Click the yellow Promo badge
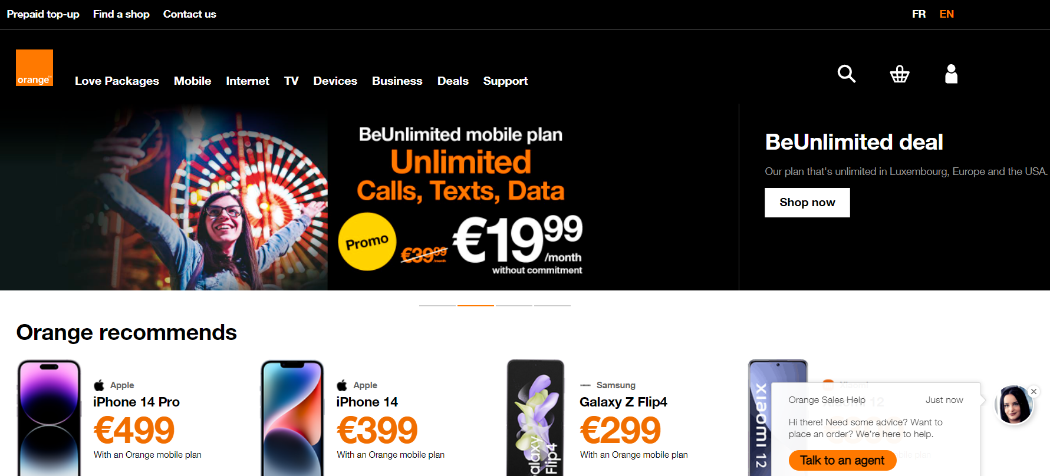 tap(367, 242)
